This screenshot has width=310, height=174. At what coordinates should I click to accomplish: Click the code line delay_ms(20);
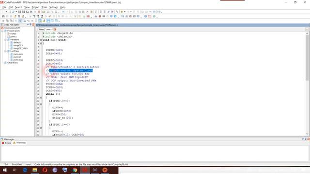click(62, 118)
